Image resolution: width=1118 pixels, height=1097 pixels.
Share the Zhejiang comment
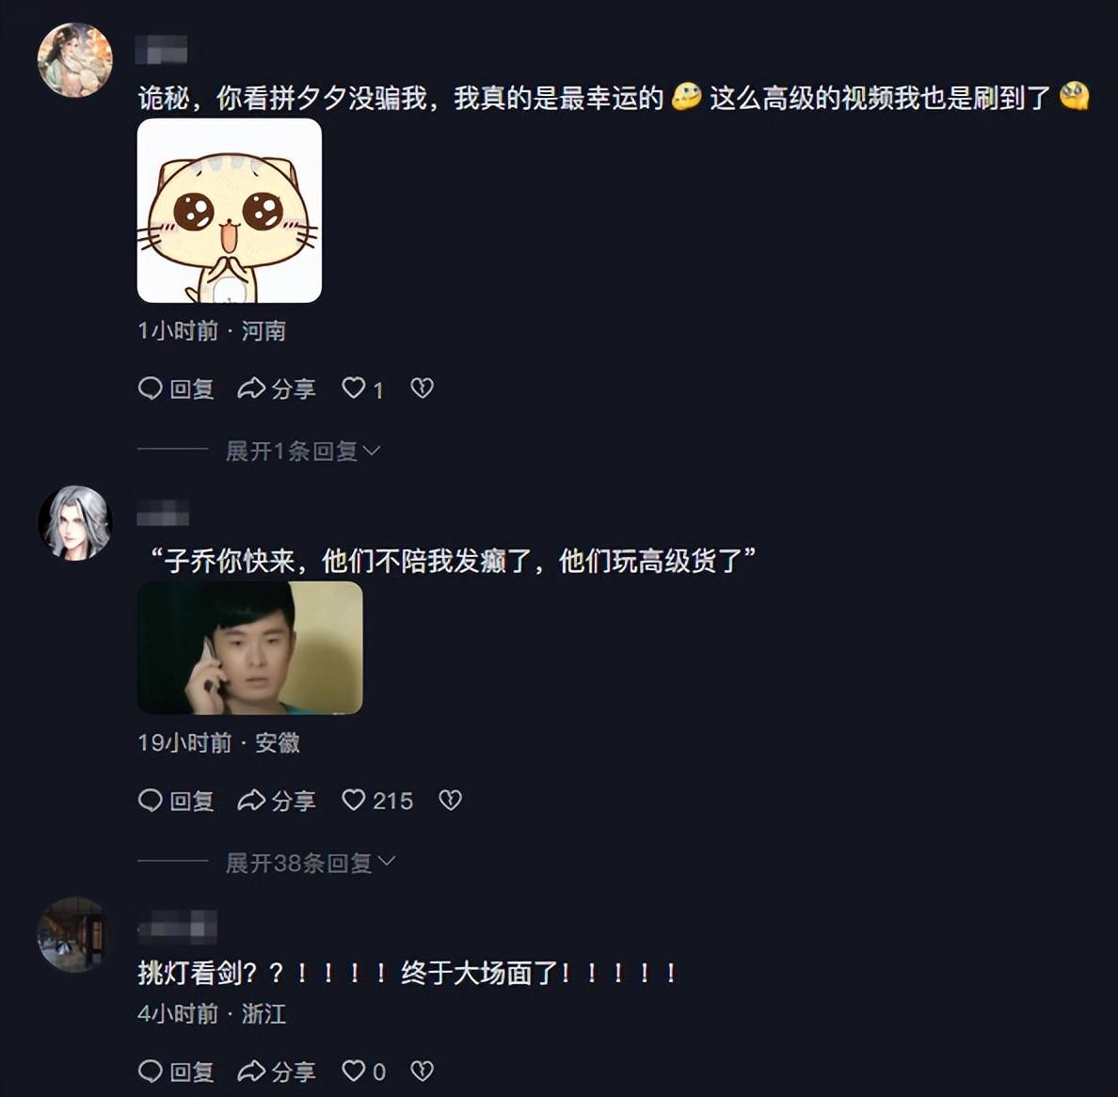[277, 1071]
